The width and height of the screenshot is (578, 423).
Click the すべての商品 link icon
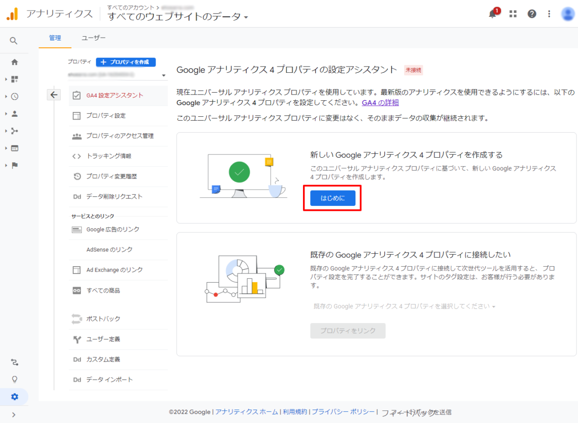click(77, 290)
